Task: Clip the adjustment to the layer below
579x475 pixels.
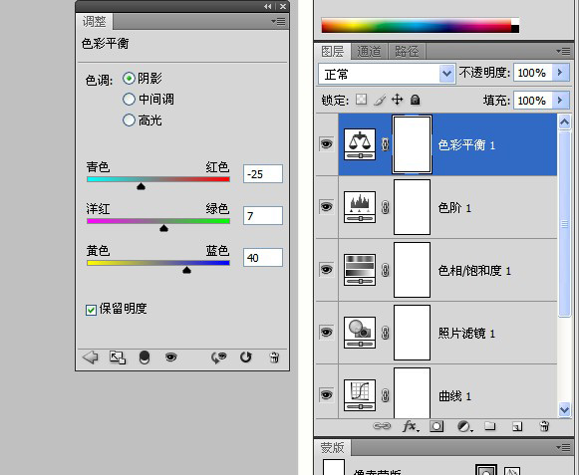Action: click(x=145, y=357)
